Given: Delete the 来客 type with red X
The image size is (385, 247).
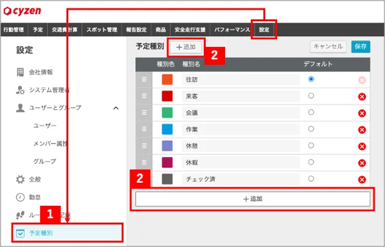Looking at the screenshot, I should pyautogui.click(x=362, y=96).
